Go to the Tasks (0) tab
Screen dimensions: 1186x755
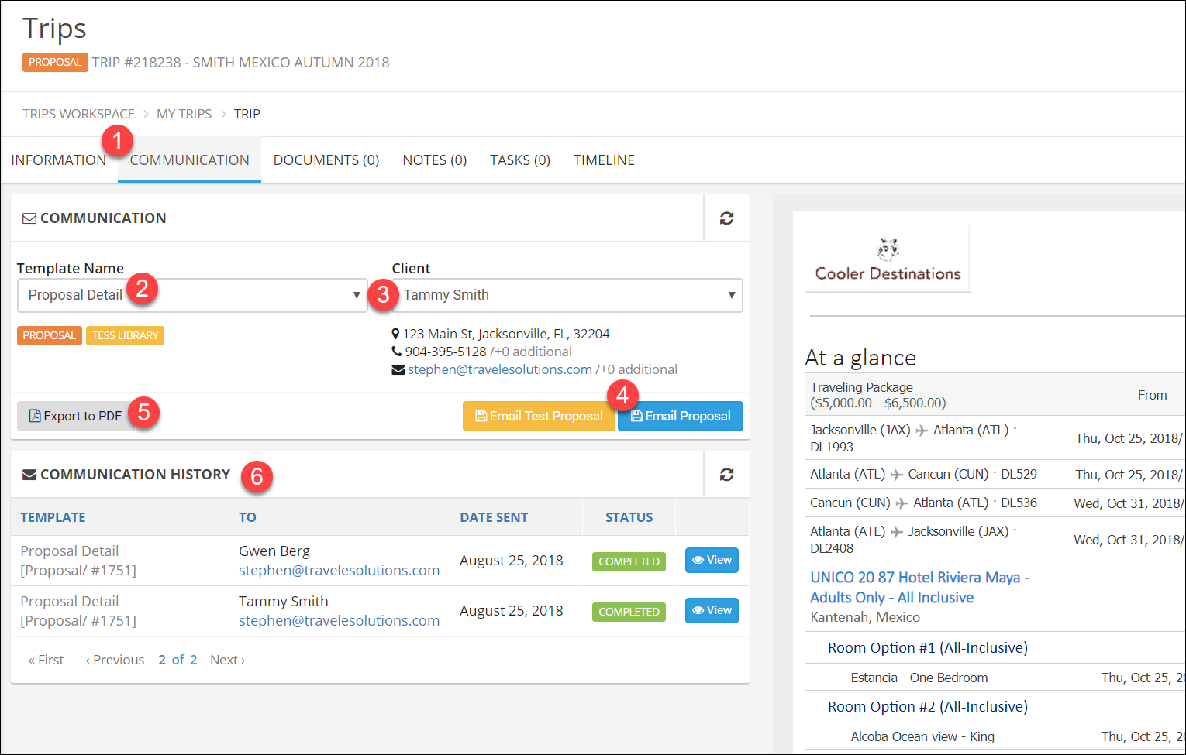point(520,160)
